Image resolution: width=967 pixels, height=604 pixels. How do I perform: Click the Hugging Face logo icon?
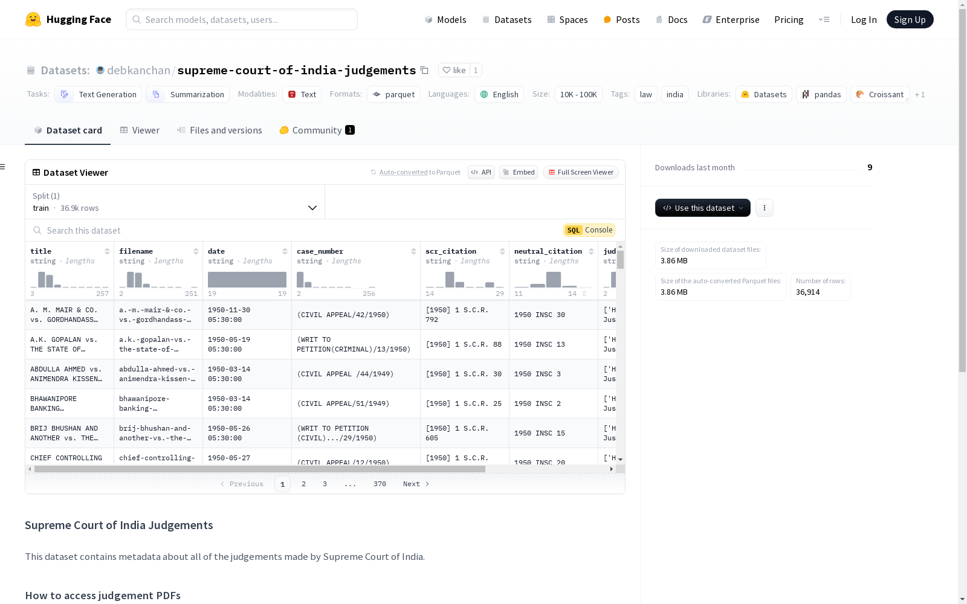coord(33,19)
